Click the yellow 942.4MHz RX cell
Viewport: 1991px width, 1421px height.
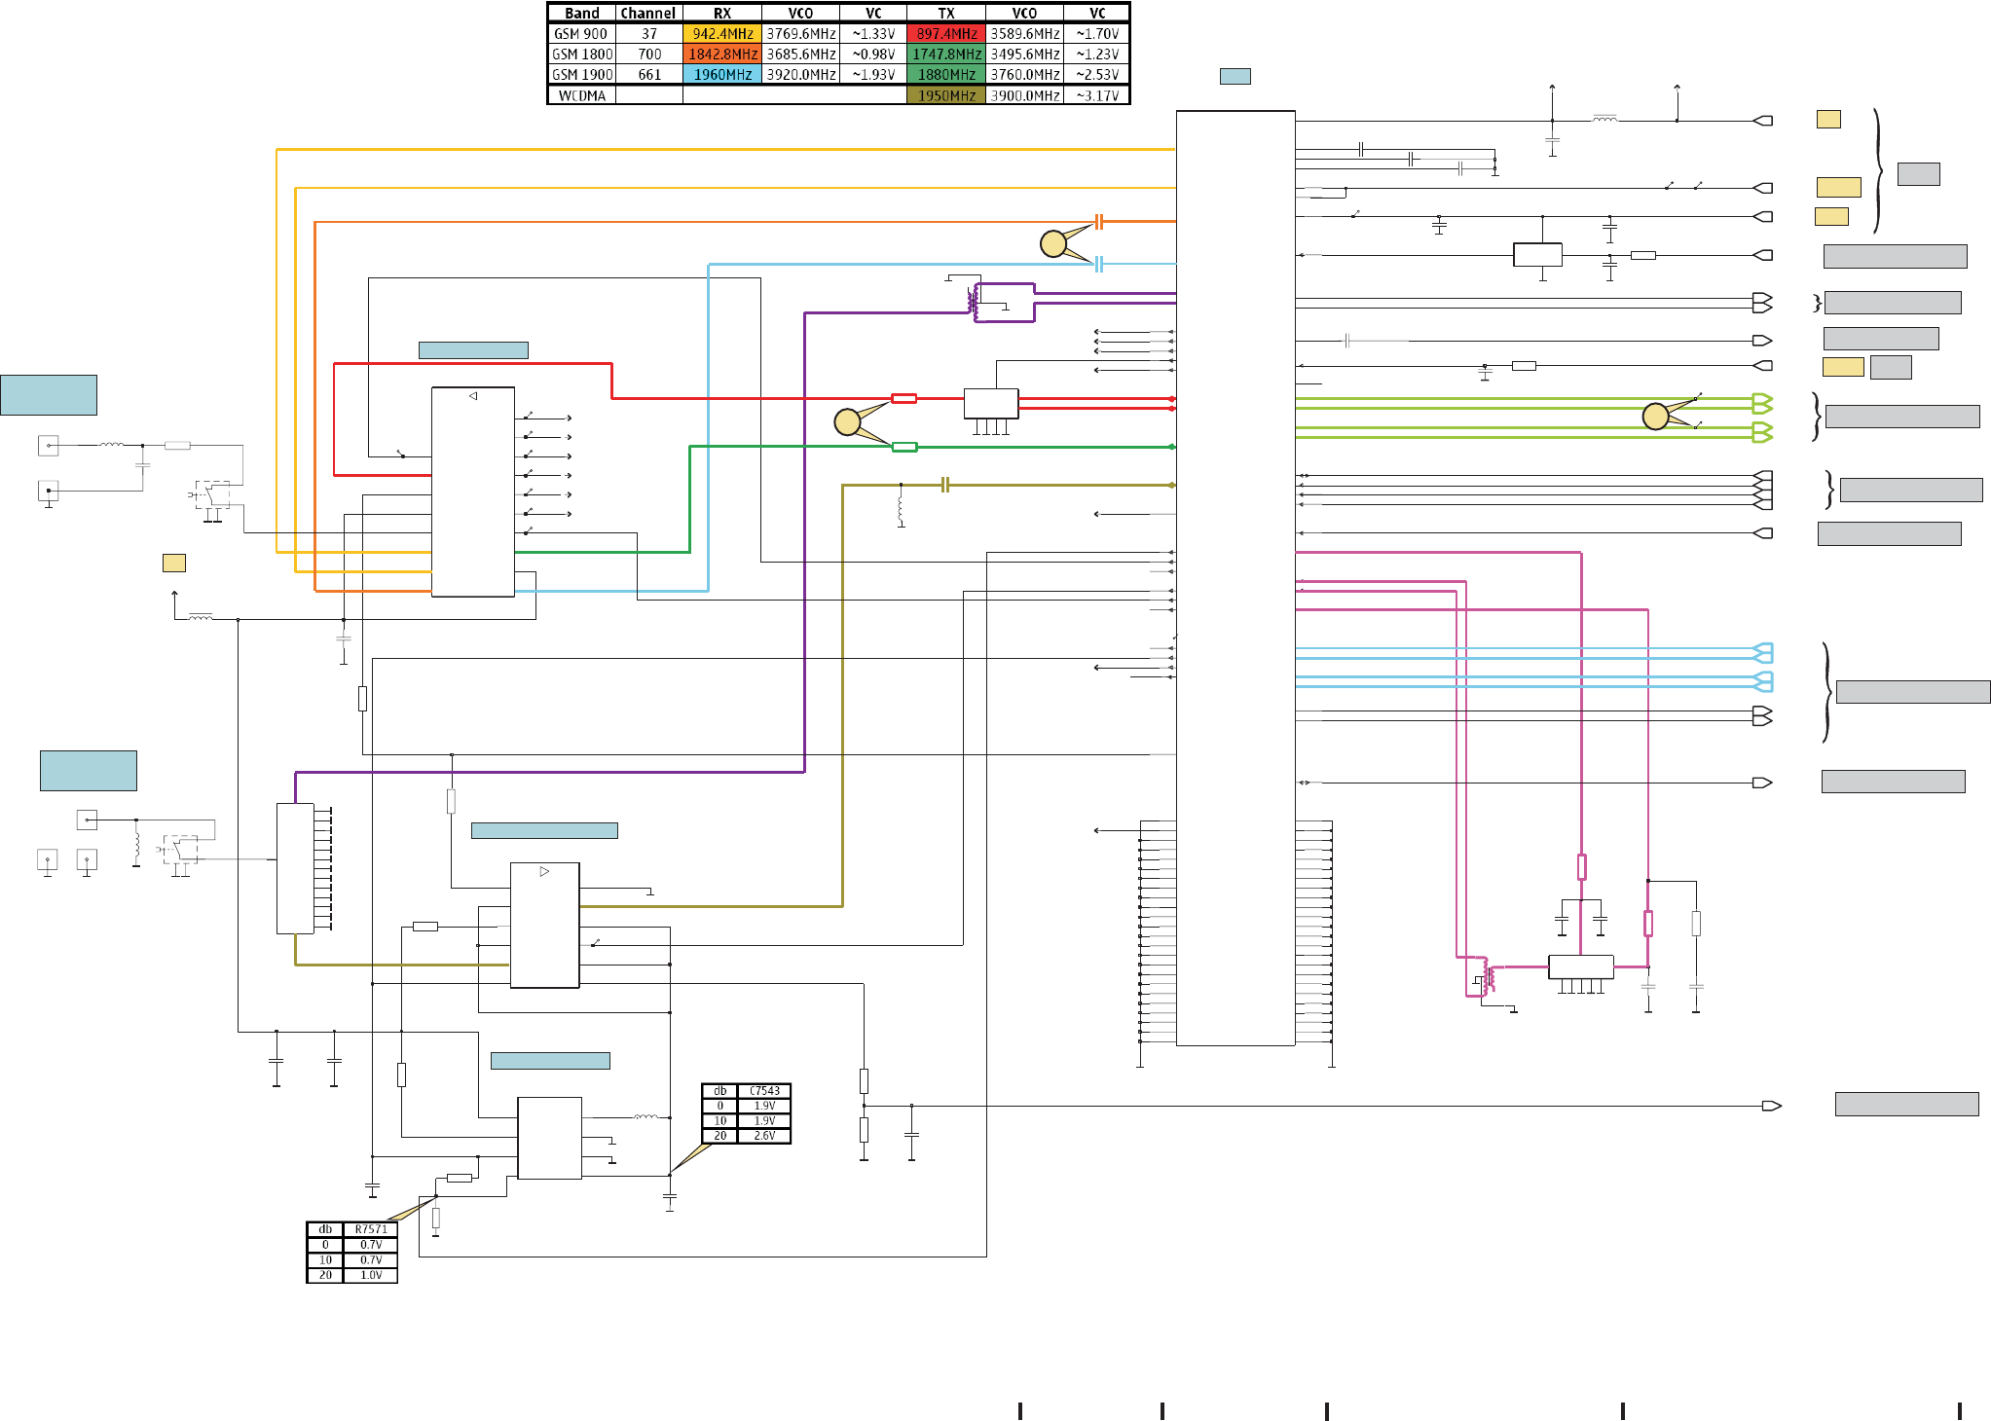[x=722, y=34]
